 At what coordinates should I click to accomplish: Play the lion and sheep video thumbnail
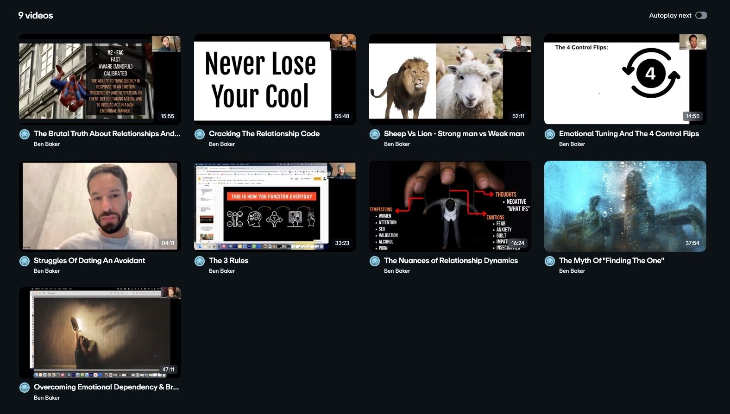(450, 79)
